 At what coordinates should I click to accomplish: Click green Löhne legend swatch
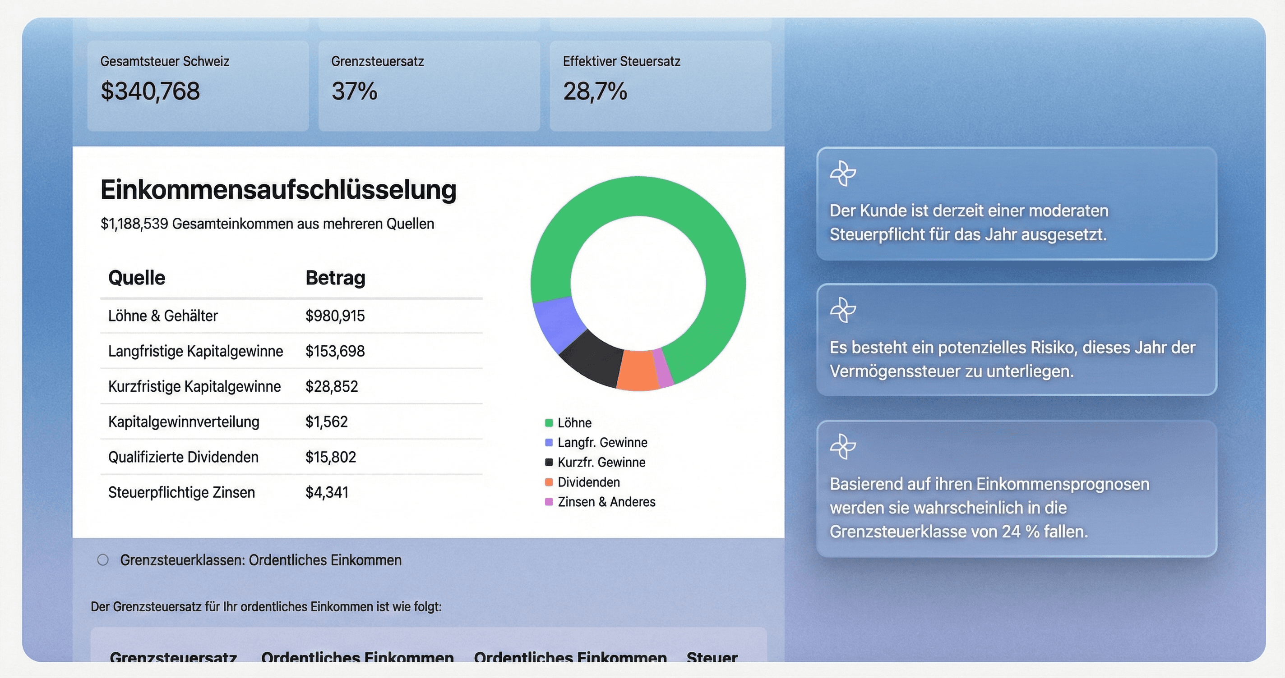coord(549,423)
